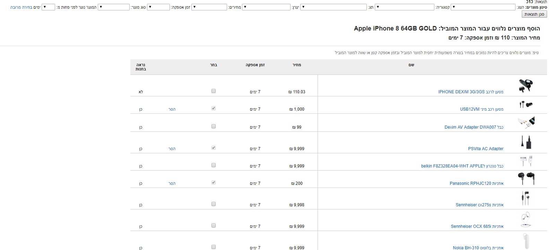Open the Sennheiser OCX 685i product link
The height and width of the screenshot is (250, 554).
point(477,226)
